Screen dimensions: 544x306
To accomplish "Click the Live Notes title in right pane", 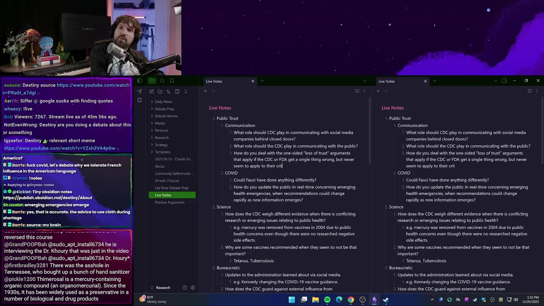I will click(x=393, y=108).
